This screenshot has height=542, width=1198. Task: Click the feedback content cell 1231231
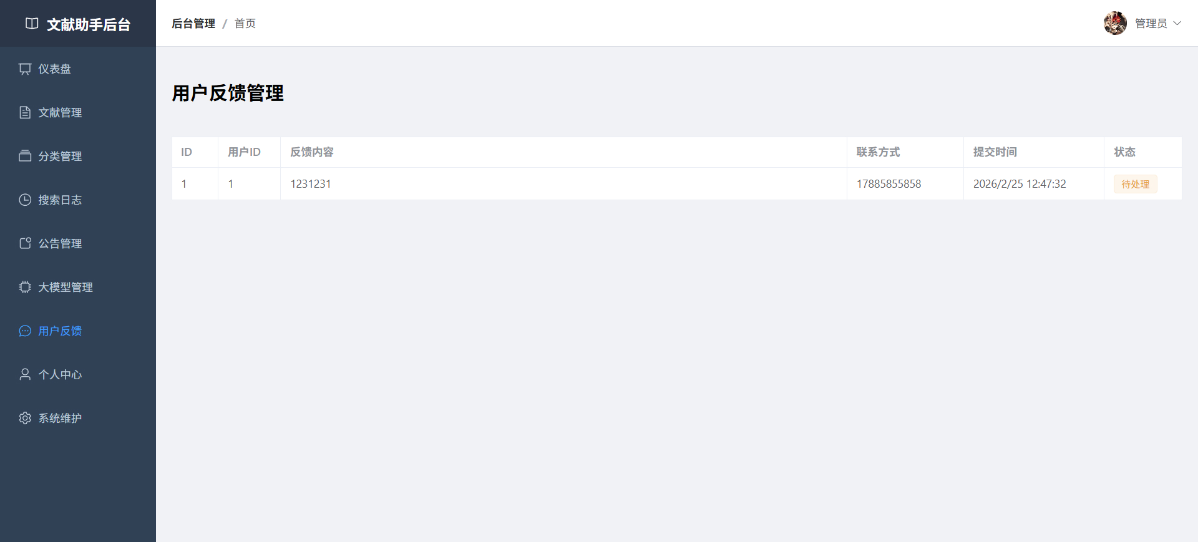[311, 184]
